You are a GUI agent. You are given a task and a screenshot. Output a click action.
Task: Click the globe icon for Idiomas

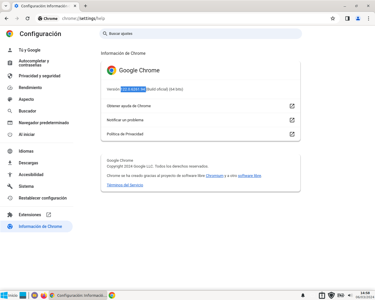[x=10, y=151]
